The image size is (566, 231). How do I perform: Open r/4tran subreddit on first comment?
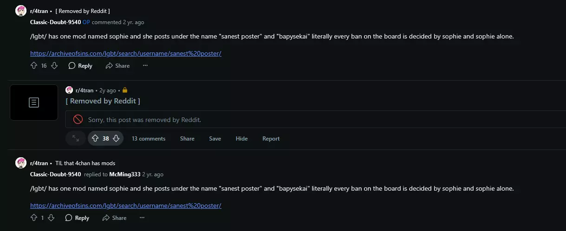(x=39, y=11)
